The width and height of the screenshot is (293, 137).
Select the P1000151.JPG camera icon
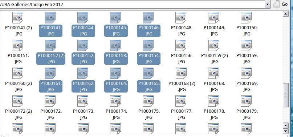tap(18, 46)
